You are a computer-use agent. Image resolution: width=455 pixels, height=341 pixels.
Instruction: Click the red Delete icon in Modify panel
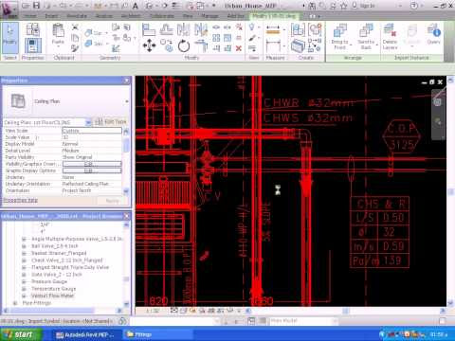click(239, 48)
